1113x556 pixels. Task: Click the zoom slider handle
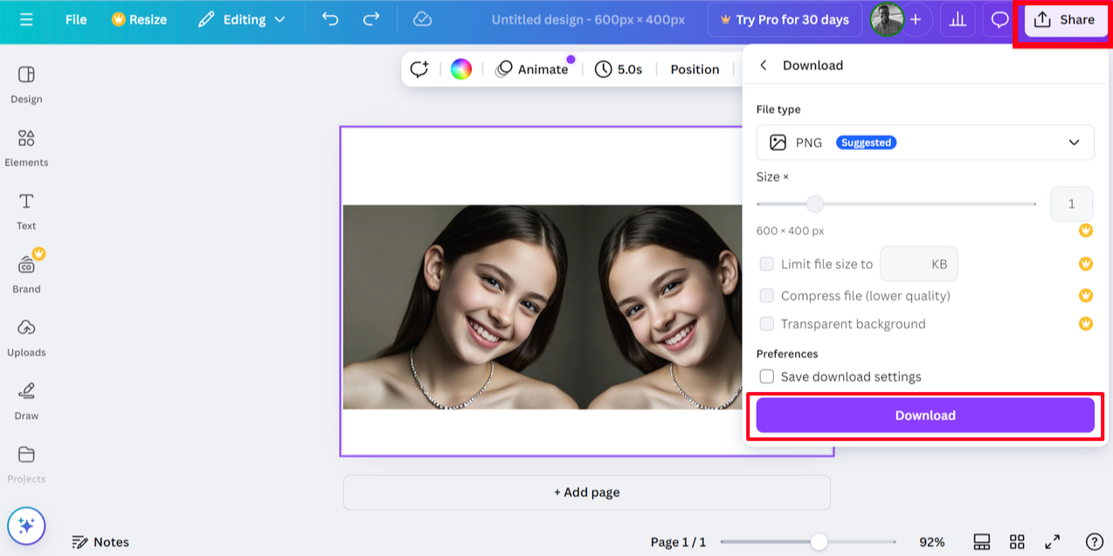819,542
